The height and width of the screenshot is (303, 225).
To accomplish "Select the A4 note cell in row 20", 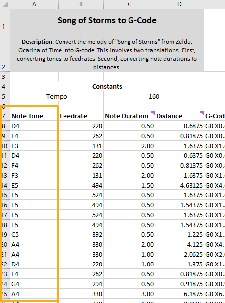I will tap(34, 244).
